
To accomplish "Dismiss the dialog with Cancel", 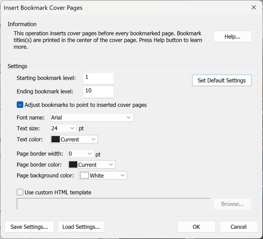I will click(x=238, y=227).
